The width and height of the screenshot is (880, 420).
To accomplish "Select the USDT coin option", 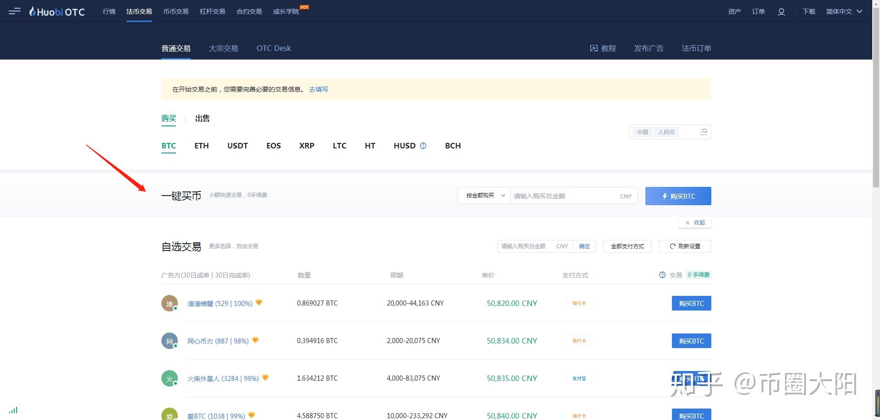I will [x=237, y=146].
